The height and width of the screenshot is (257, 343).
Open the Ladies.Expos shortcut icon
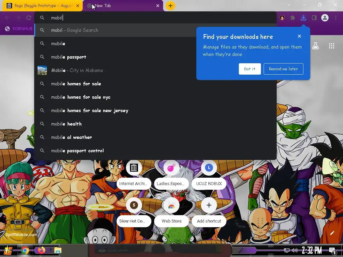click(171, 168)
